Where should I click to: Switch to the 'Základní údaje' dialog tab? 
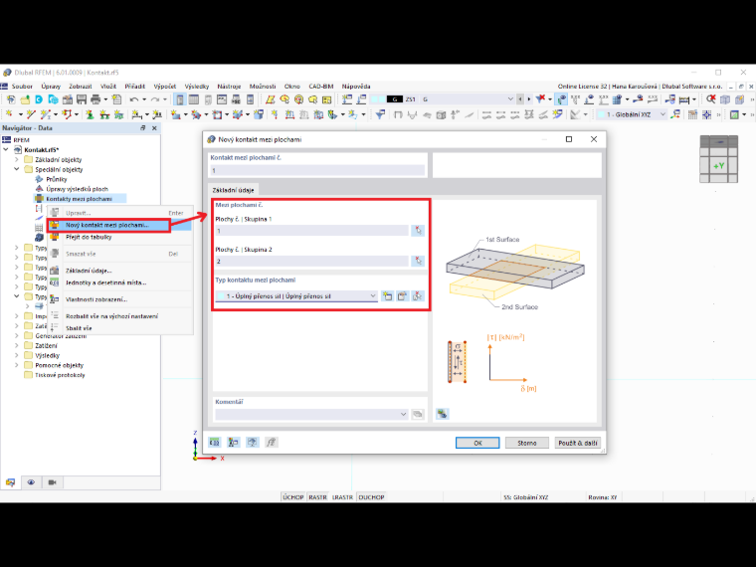pos(234,190)
